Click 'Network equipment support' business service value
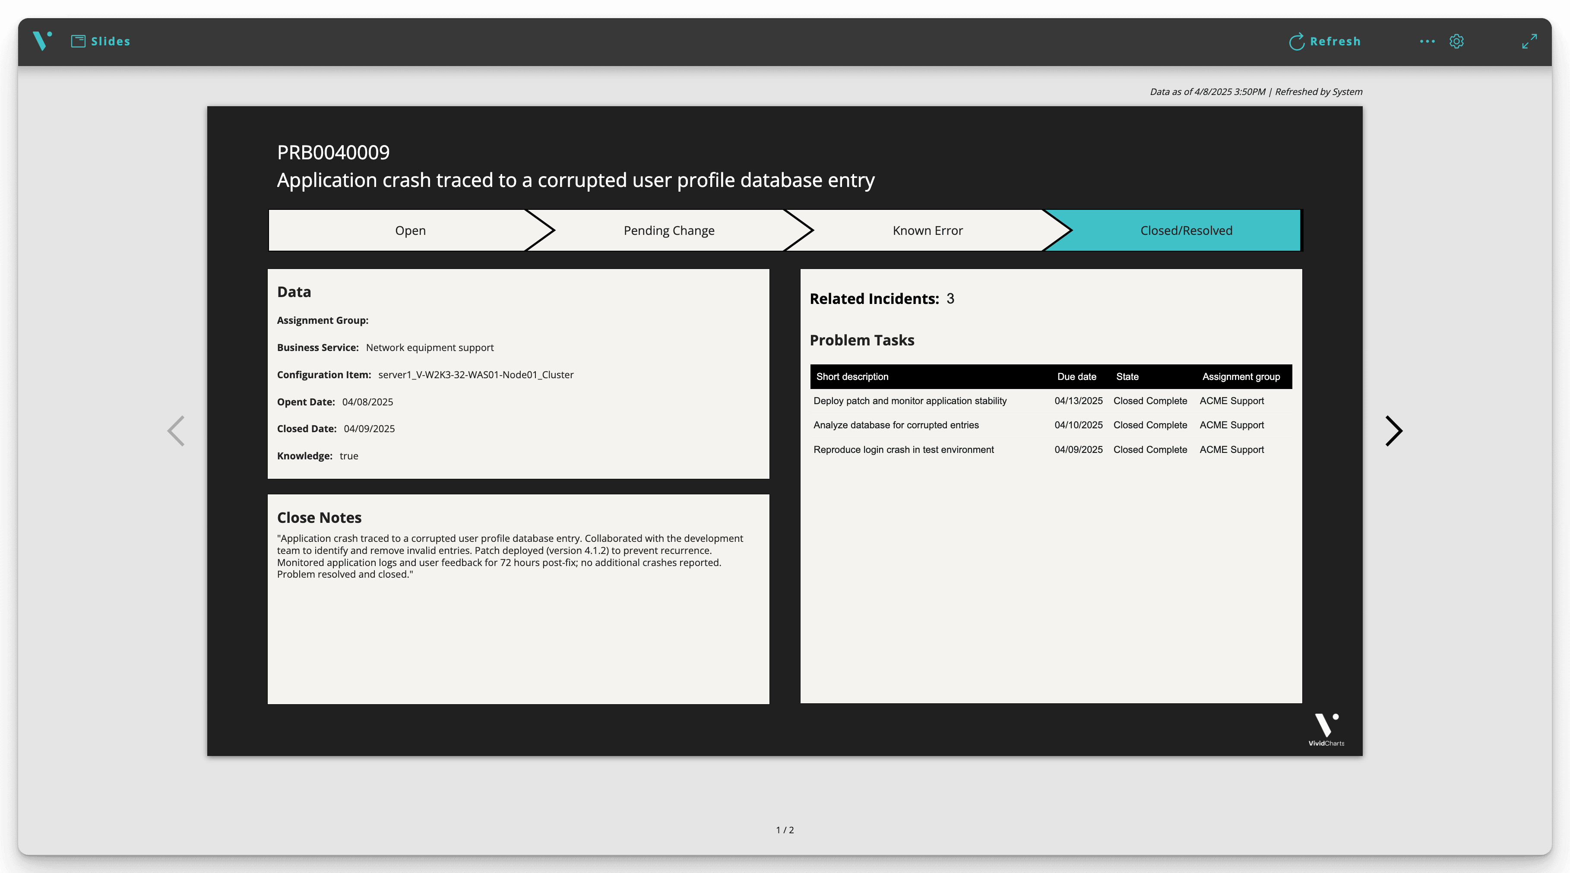This screenshot has width=1570, height=873. 430,347
